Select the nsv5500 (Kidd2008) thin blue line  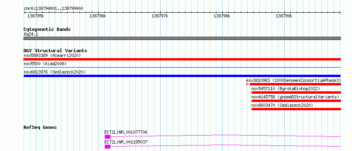pyautogui.click(x=182, y=67)
